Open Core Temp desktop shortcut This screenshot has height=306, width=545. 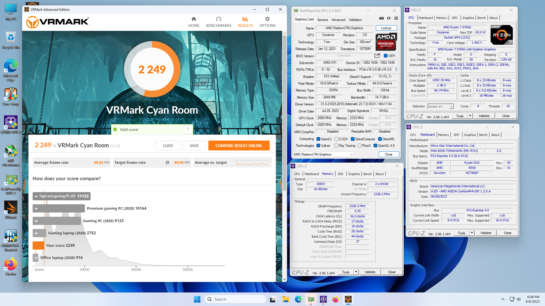click(11, 97)
